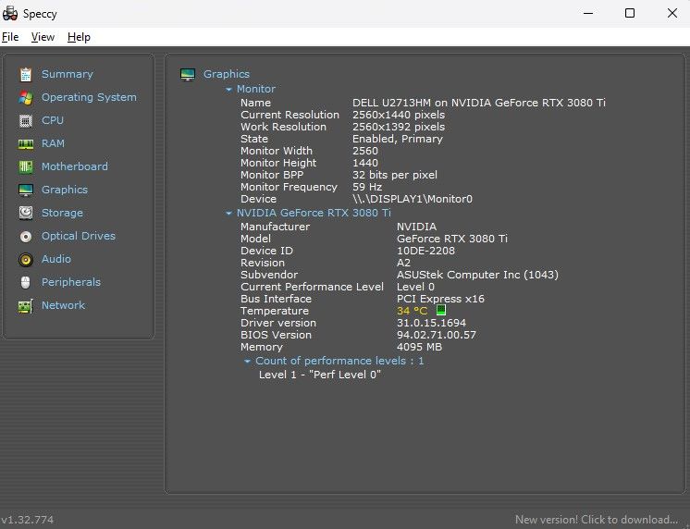Image resolution: width=690 pixels, height=529 pixels.
Task: Click the Operating System Windows flag icon
Action: 26,98
